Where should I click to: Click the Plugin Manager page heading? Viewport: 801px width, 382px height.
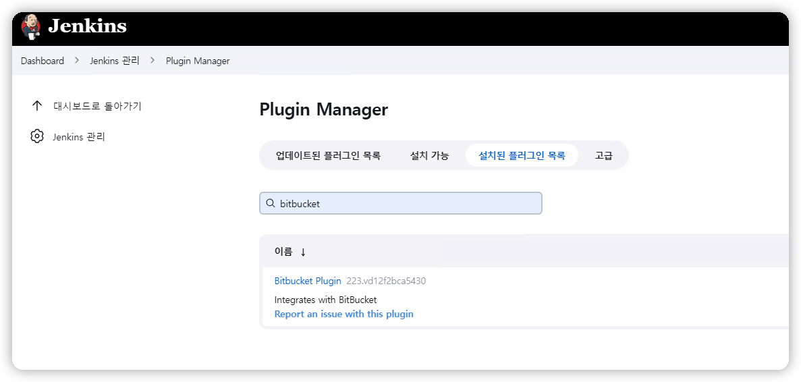coord(324,110)
